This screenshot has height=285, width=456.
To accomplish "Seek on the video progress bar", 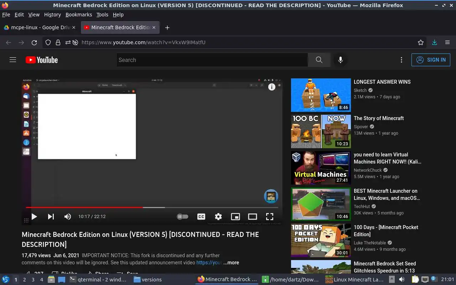I will [x=152, y=207].
